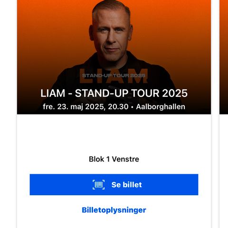Click the LIAM event poster image

tap(114, 57)
